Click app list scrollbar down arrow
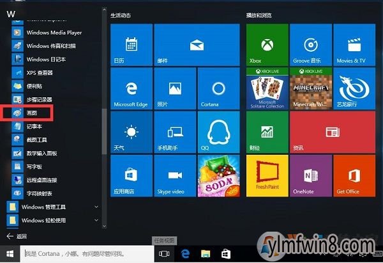 [104, 227]
